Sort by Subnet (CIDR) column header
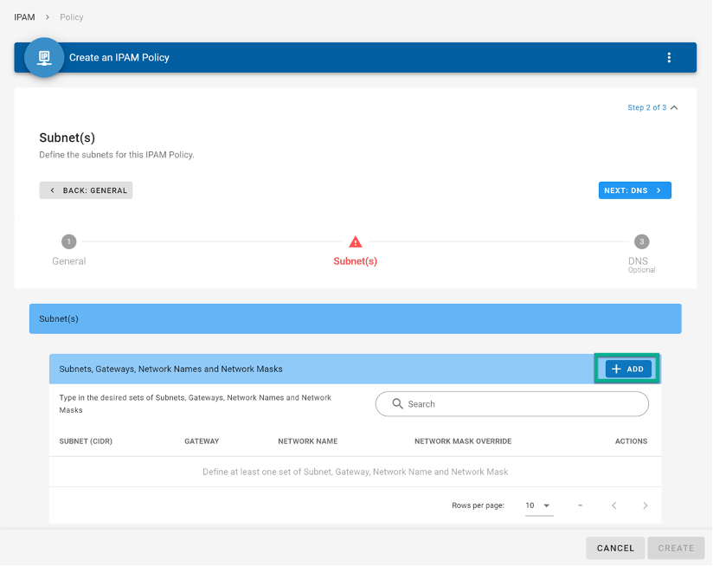The width and height of the screenshot is (713, 566). [86, 441]
